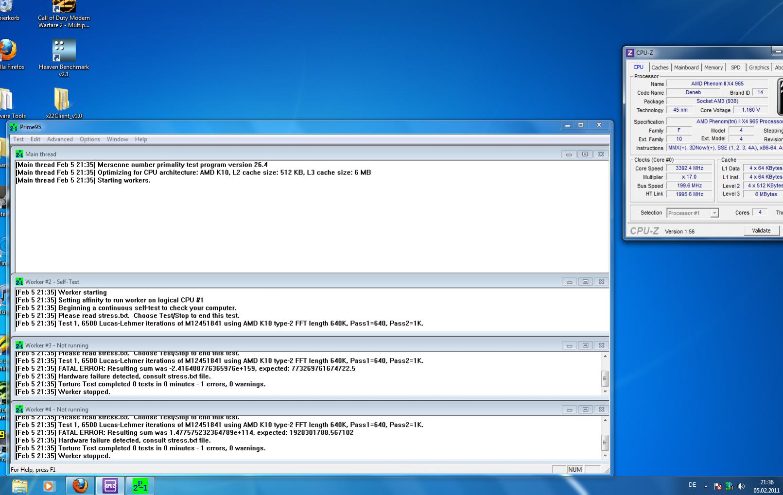783x495 pixels.
Task: Close the Main thread child window
Action: (x=601, y=154)
